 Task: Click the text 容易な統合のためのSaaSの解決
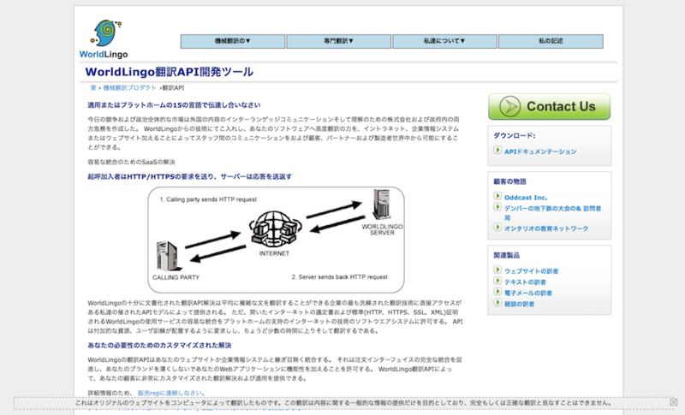click(131, 162)
